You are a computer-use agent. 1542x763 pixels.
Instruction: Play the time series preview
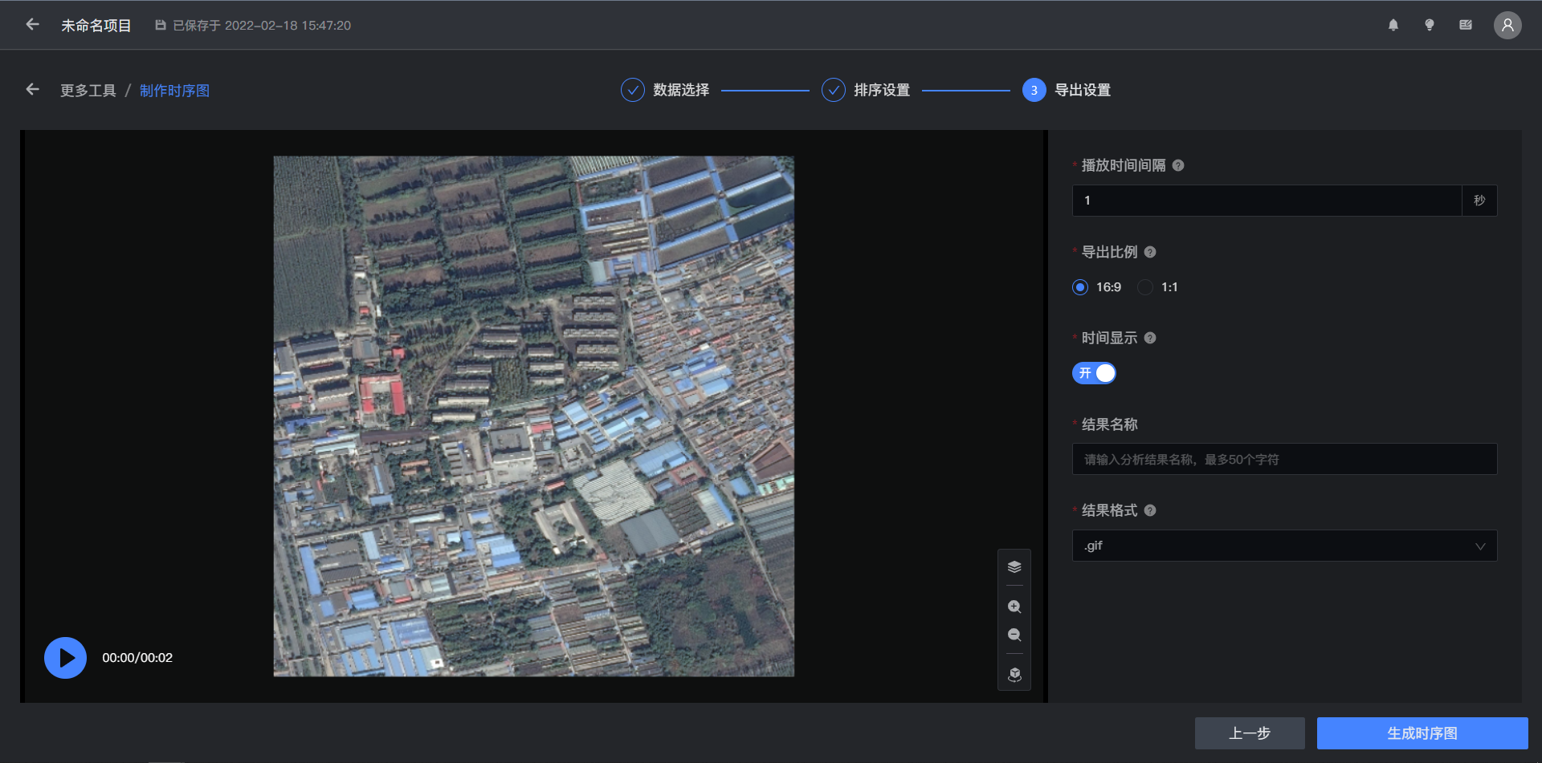[x=65, y=658]
